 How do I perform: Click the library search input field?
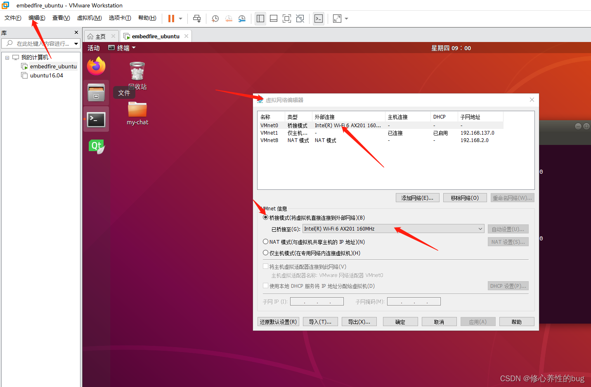[38, 43]
